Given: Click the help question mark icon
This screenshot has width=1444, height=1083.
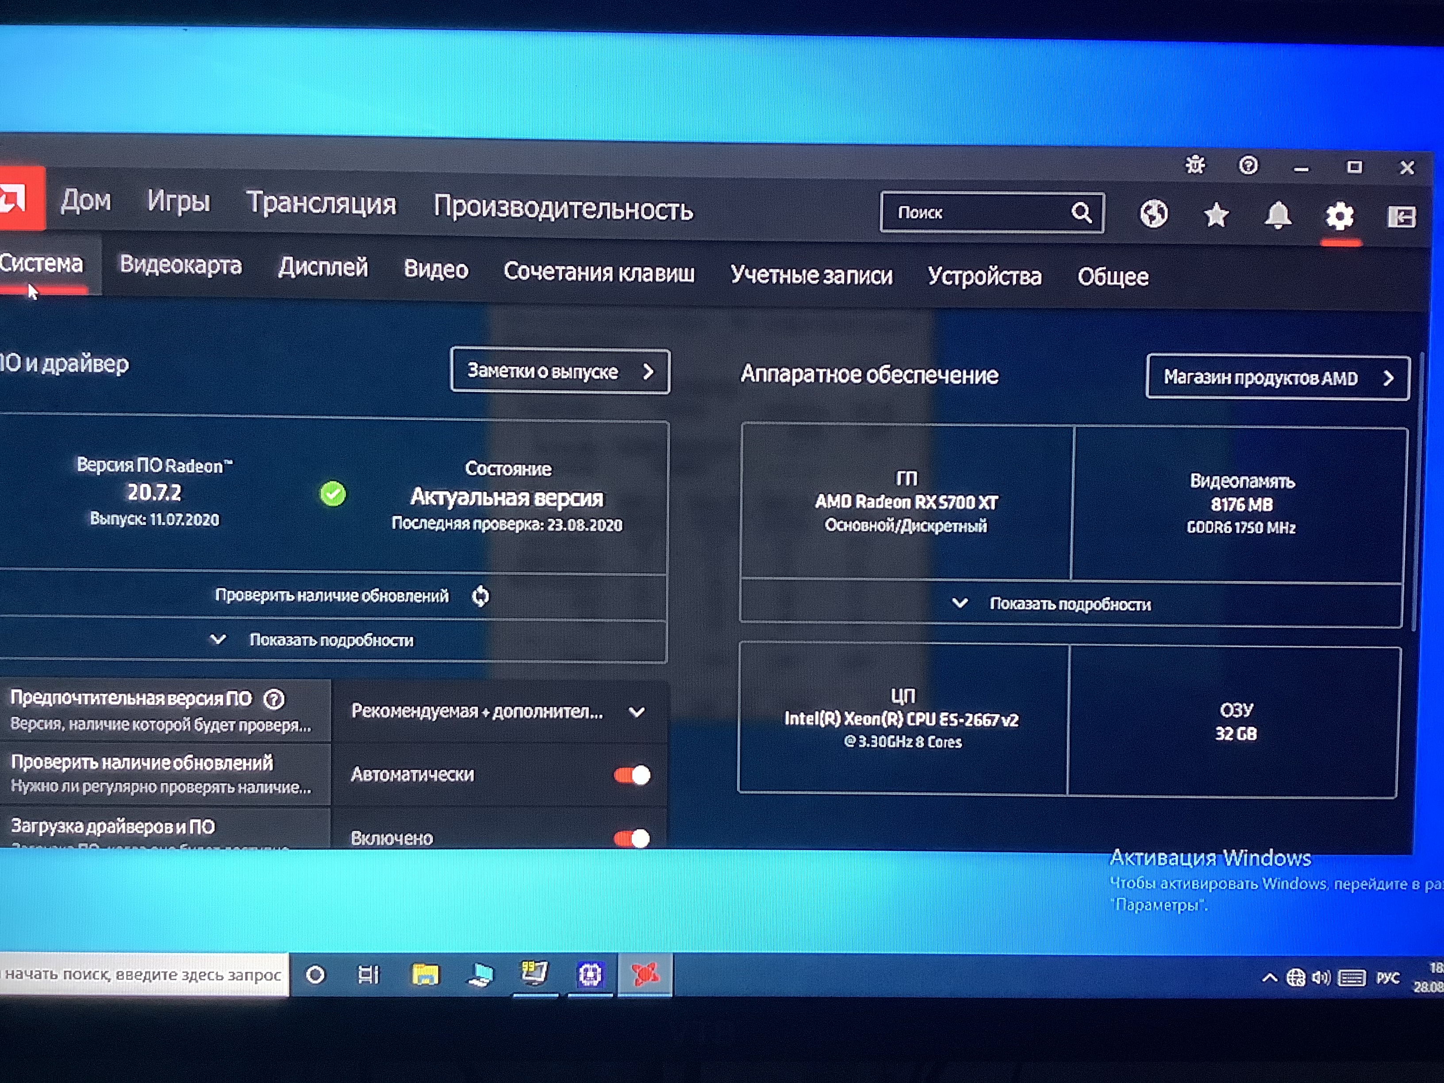Looking at the screenshot, I should 1248,166.
